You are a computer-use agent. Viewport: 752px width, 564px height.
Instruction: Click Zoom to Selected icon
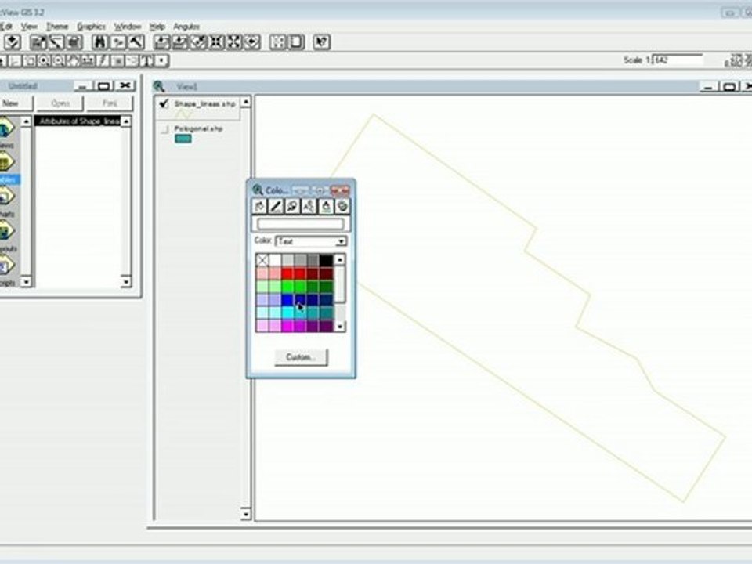tap(198, 42)
